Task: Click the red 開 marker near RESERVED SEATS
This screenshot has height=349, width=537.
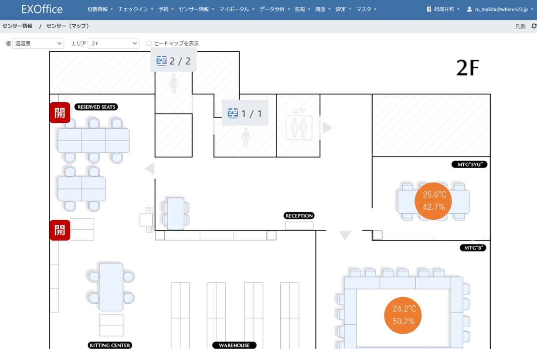Action: [60, 113]
